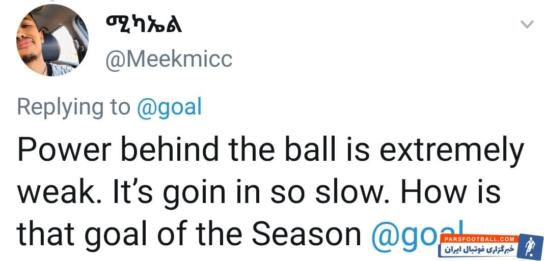The width and height of the screenshot is (544, 261).
Task: Open @goal link beside Replying to
Action: (170, 107)
